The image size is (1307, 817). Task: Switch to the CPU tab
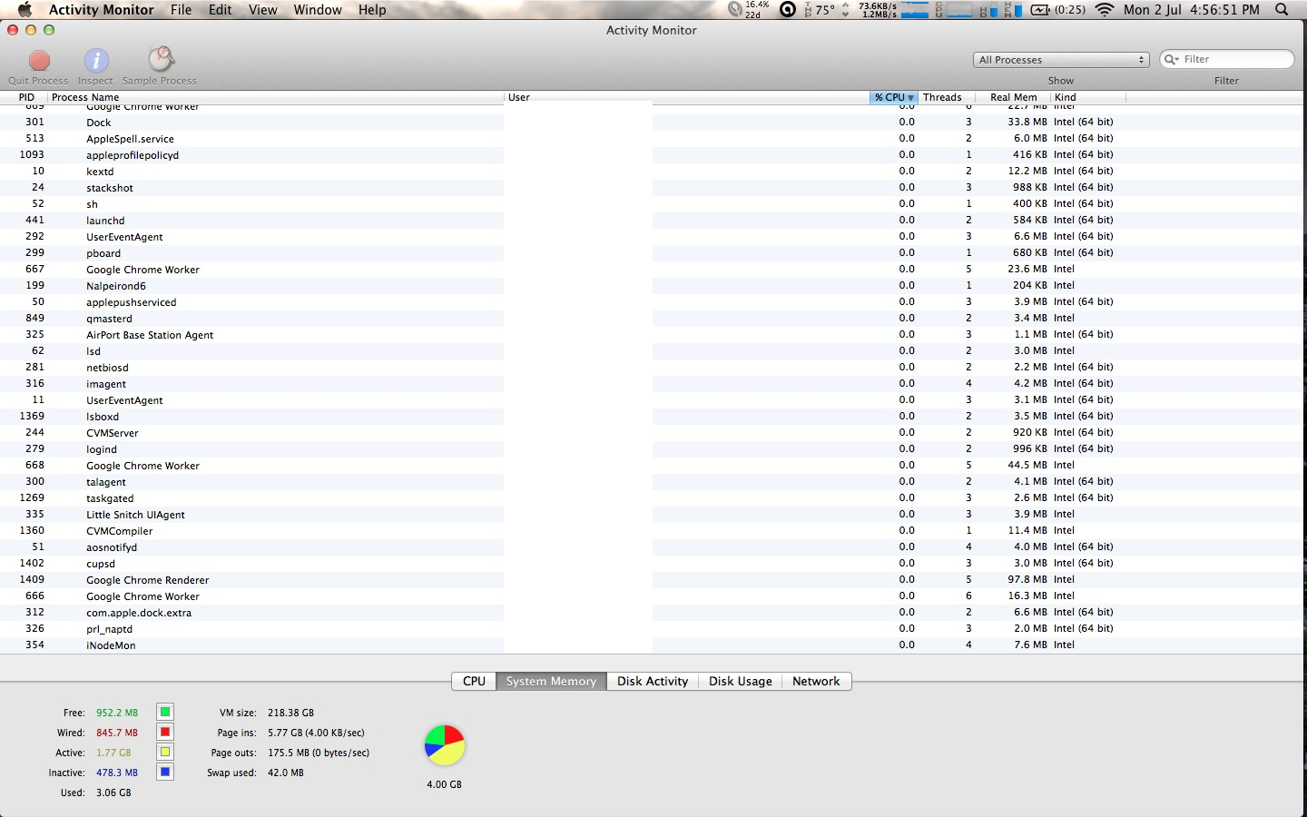474,681
